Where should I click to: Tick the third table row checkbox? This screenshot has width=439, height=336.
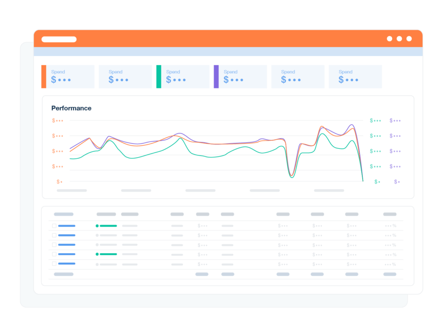tap(54, 245)
